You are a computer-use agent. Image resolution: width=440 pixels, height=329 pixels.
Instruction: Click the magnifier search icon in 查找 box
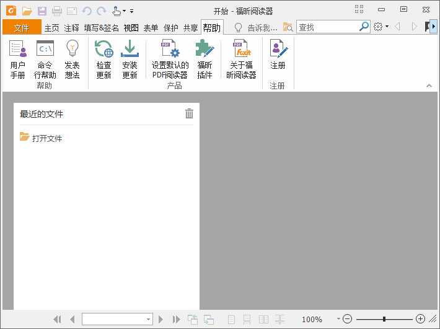[364, 27]
